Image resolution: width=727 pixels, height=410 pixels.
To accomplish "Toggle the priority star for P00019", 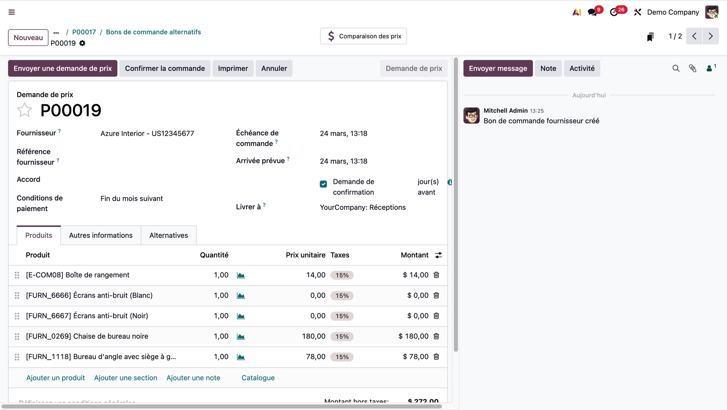I will (25, 110).
